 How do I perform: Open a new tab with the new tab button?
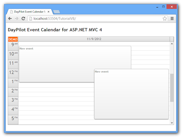pyautogui.click(x=56, y=12)
